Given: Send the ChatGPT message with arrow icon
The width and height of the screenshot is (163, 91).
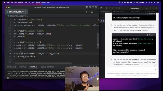Looking at the screenshot, I should tap(156, 70).
